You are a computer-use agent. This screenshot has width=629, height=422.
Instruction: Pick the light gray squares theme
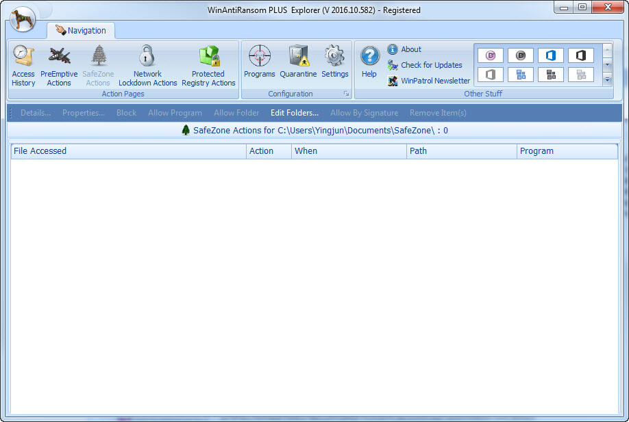click(581, 75)
